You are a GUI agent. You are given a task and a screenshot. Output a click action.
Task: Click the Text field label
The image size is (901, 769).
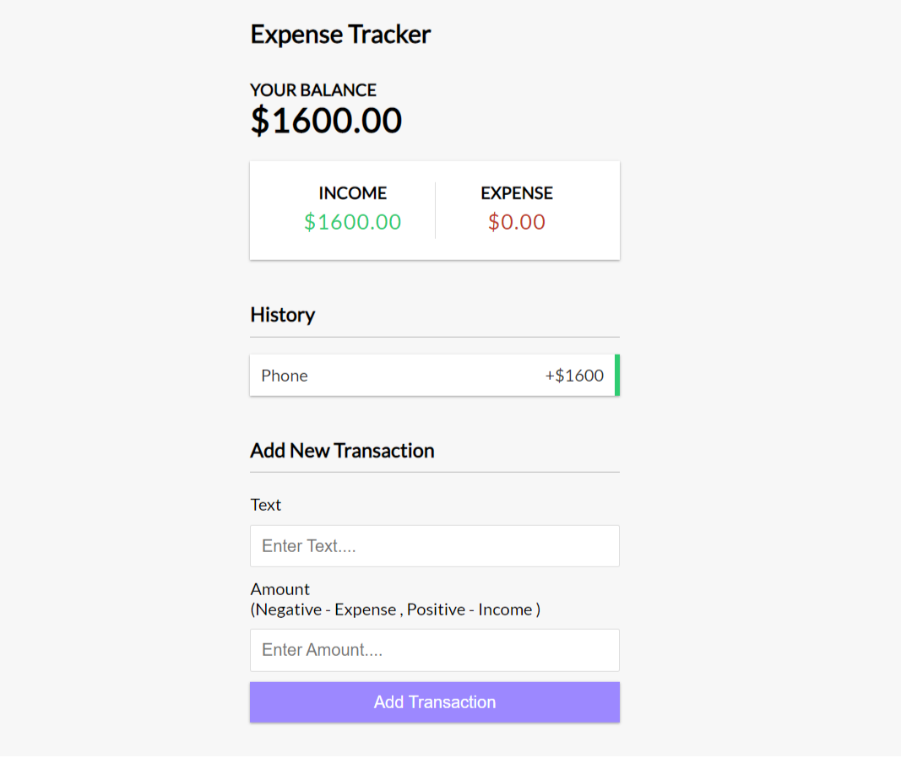click(x=266, y=505)
